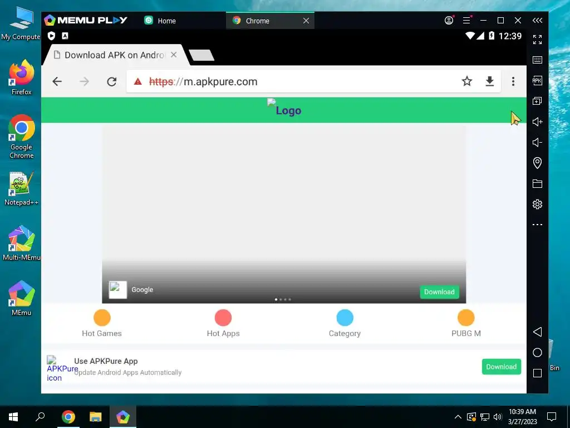
Task: Click the browser download page icon
Action: [x=490, y=81]
